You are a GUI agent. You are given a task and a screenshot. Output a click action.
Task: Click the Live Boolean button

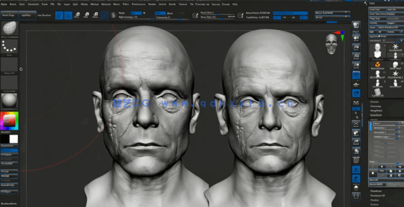coord(45,15)
